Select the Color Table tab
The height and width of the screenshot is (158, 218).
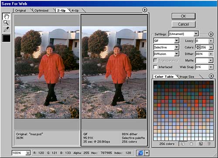click(x=164, y=76)
